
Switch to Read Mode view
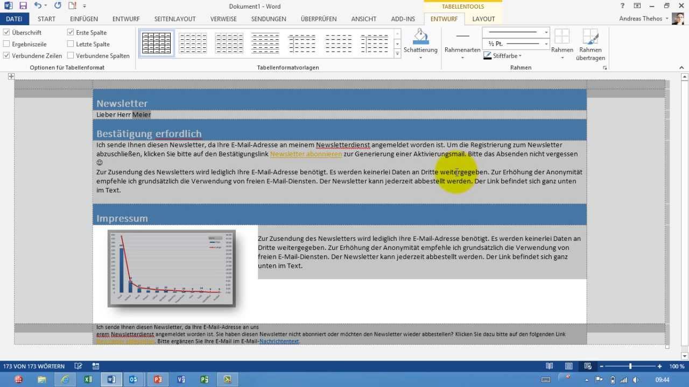(x=549, y=366)
